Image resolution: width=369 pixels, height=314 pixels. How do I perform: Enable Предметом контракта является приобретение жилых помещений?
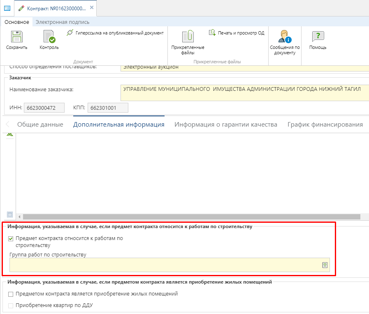click(x=11, y=294)
